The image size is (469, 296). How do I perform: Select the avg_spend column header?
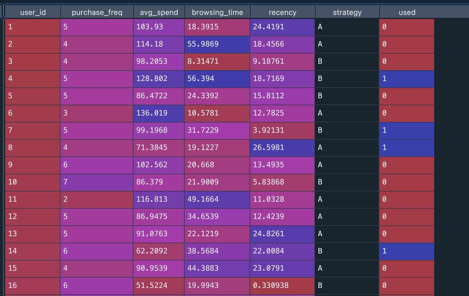click(x=159, y=12)
